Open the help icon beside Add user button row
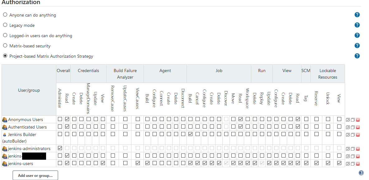 click(361, 173)
